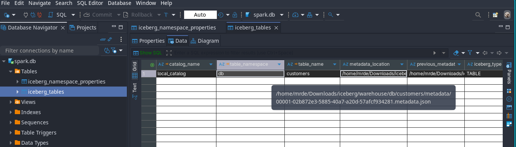This screenshot has width=516, height=147.
Task: Click the Collapse All navigator icon
Action: click(x=103, y=39)
